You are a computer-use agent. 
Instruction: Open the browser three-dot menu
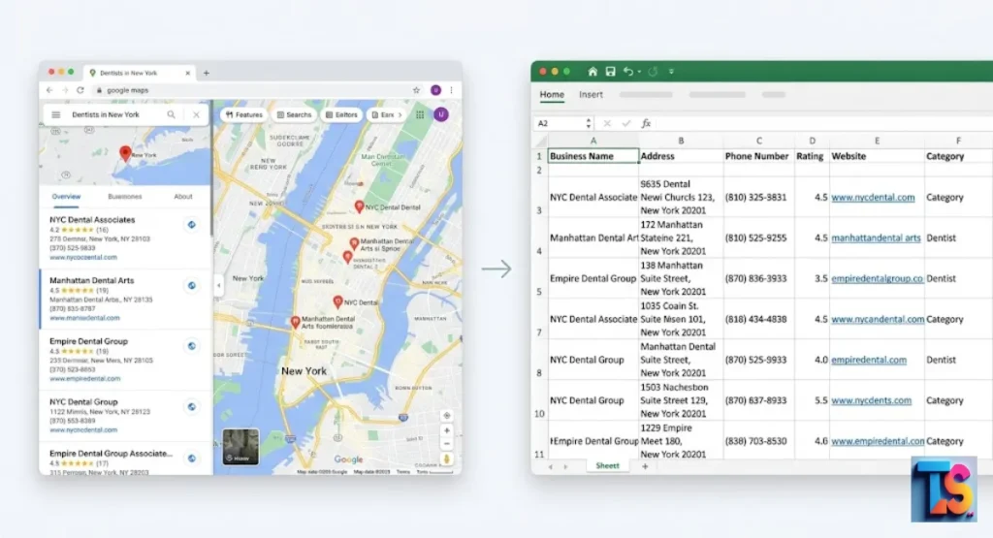point(452,90)
